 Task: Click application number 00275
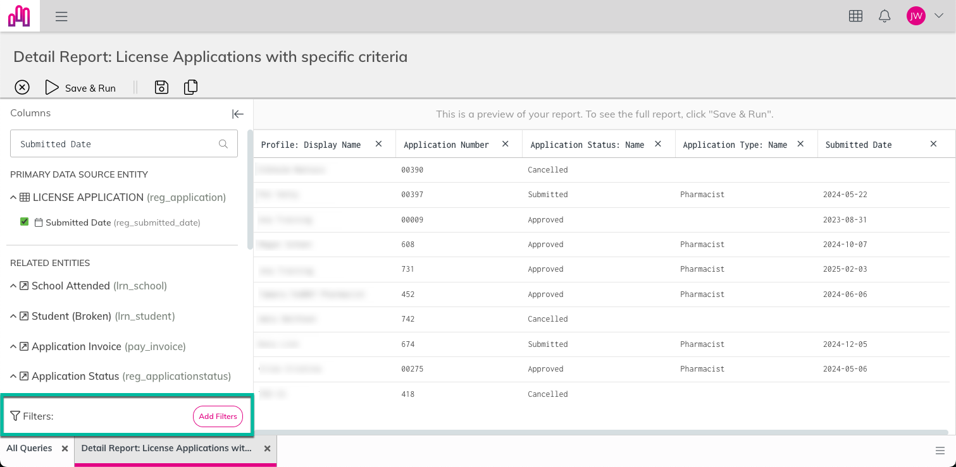(x=412, y=369)
